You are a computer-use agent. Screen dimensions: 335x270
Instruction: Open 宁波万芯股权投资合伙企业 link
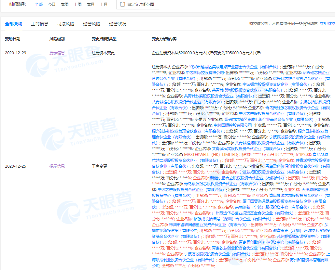point(217,254)
